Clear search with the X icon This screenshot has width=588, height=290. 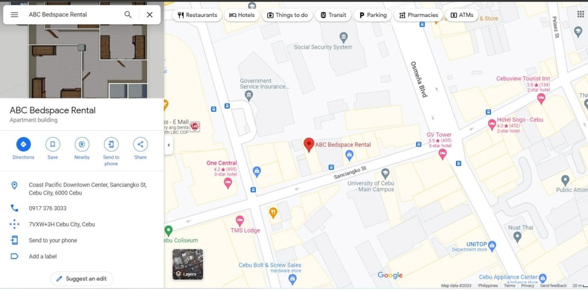pyautogui.click(x=149, y=15)
